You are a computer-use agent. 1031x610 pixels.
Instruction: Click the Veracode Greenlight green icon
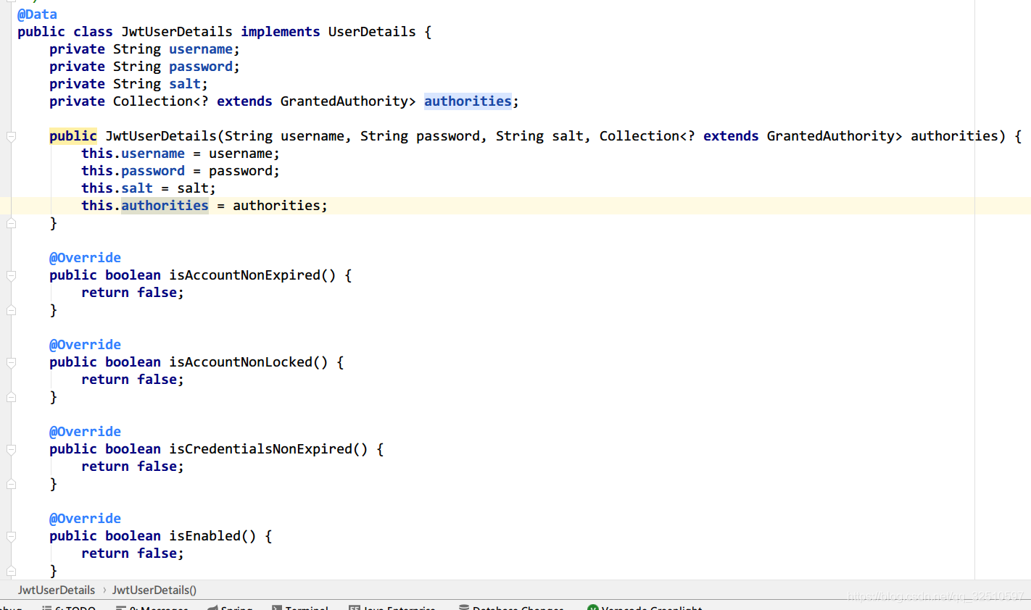tap(592, 608)
